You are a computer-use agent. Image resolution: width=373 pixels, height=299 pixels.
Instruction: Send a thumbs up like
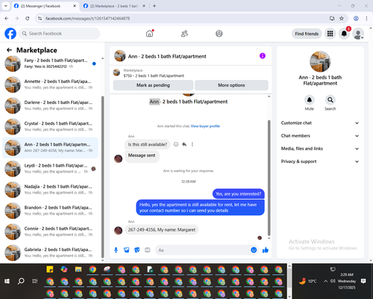[266, 250]
